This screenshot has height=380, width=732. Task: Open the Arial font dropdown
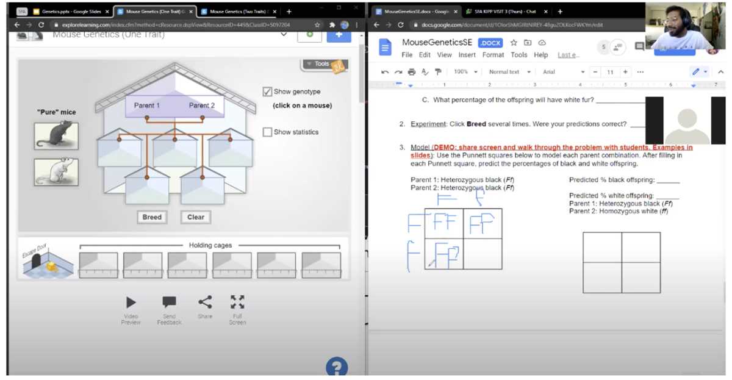(564, 72)
